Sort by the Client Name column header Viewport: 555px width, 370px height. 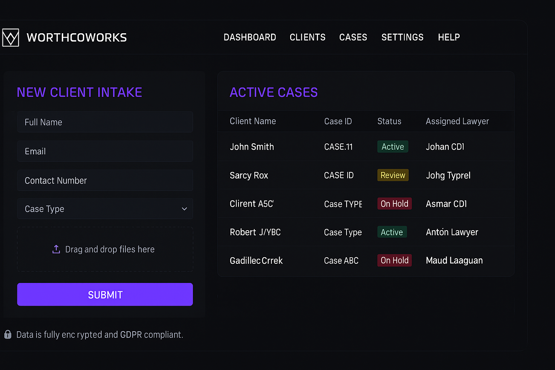[253, 121]
